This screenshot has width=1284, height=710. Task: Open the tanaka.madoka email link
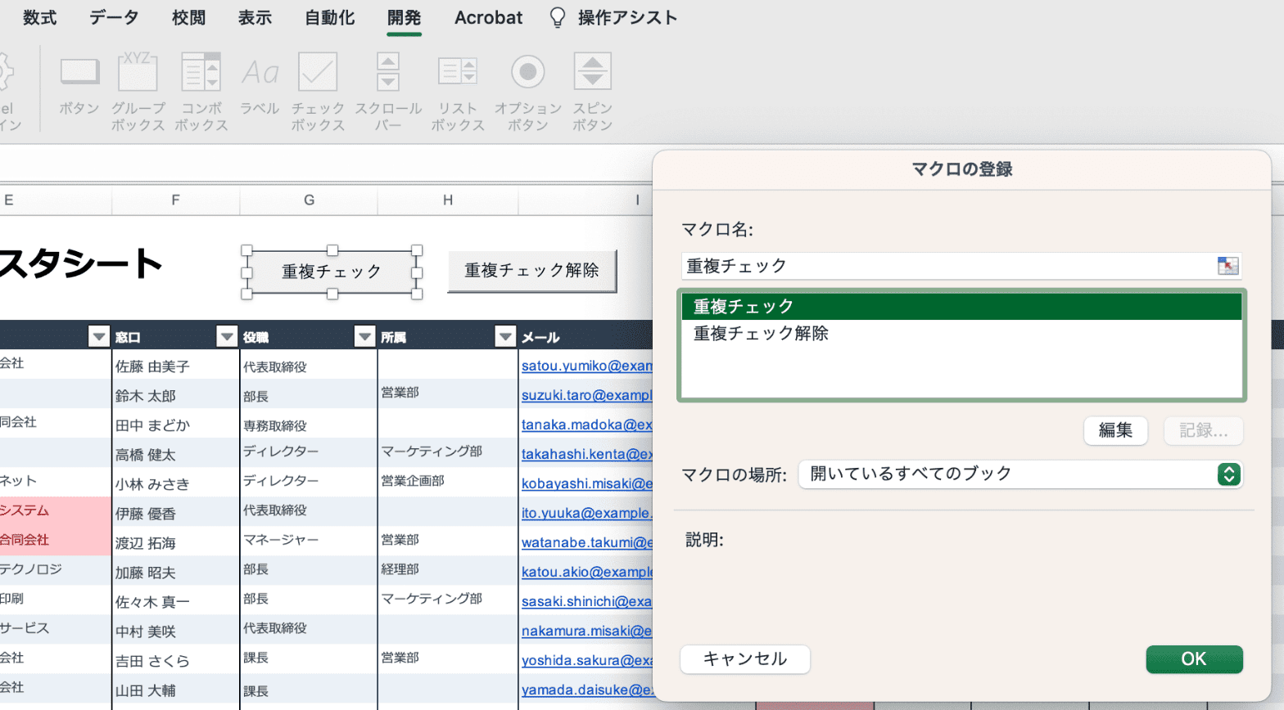(587, 425)
